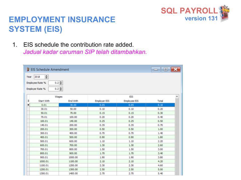Screen dimensions: 241x180
Task: Click the End With column header
Action: [73, 101]
